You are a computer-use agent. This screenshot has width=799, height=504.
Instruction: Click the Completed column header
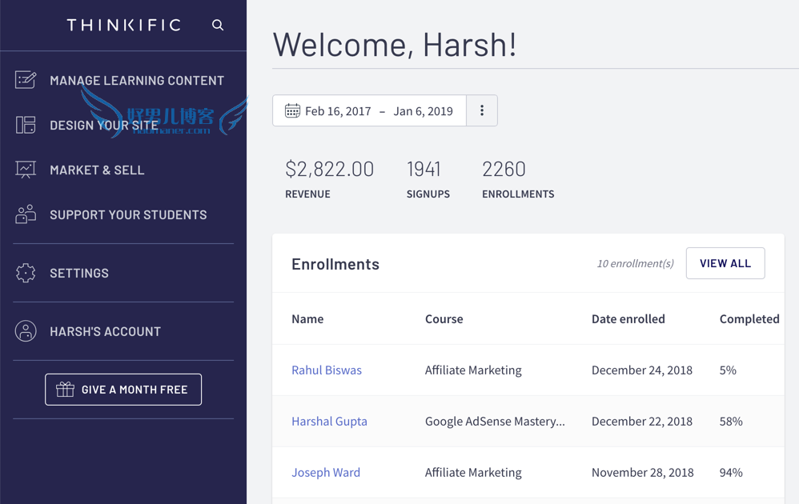point(749,318)
